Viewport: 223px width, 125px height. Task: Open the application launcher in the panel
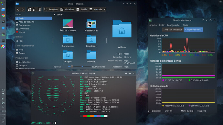pyautogui.click(x=3, y=3)
